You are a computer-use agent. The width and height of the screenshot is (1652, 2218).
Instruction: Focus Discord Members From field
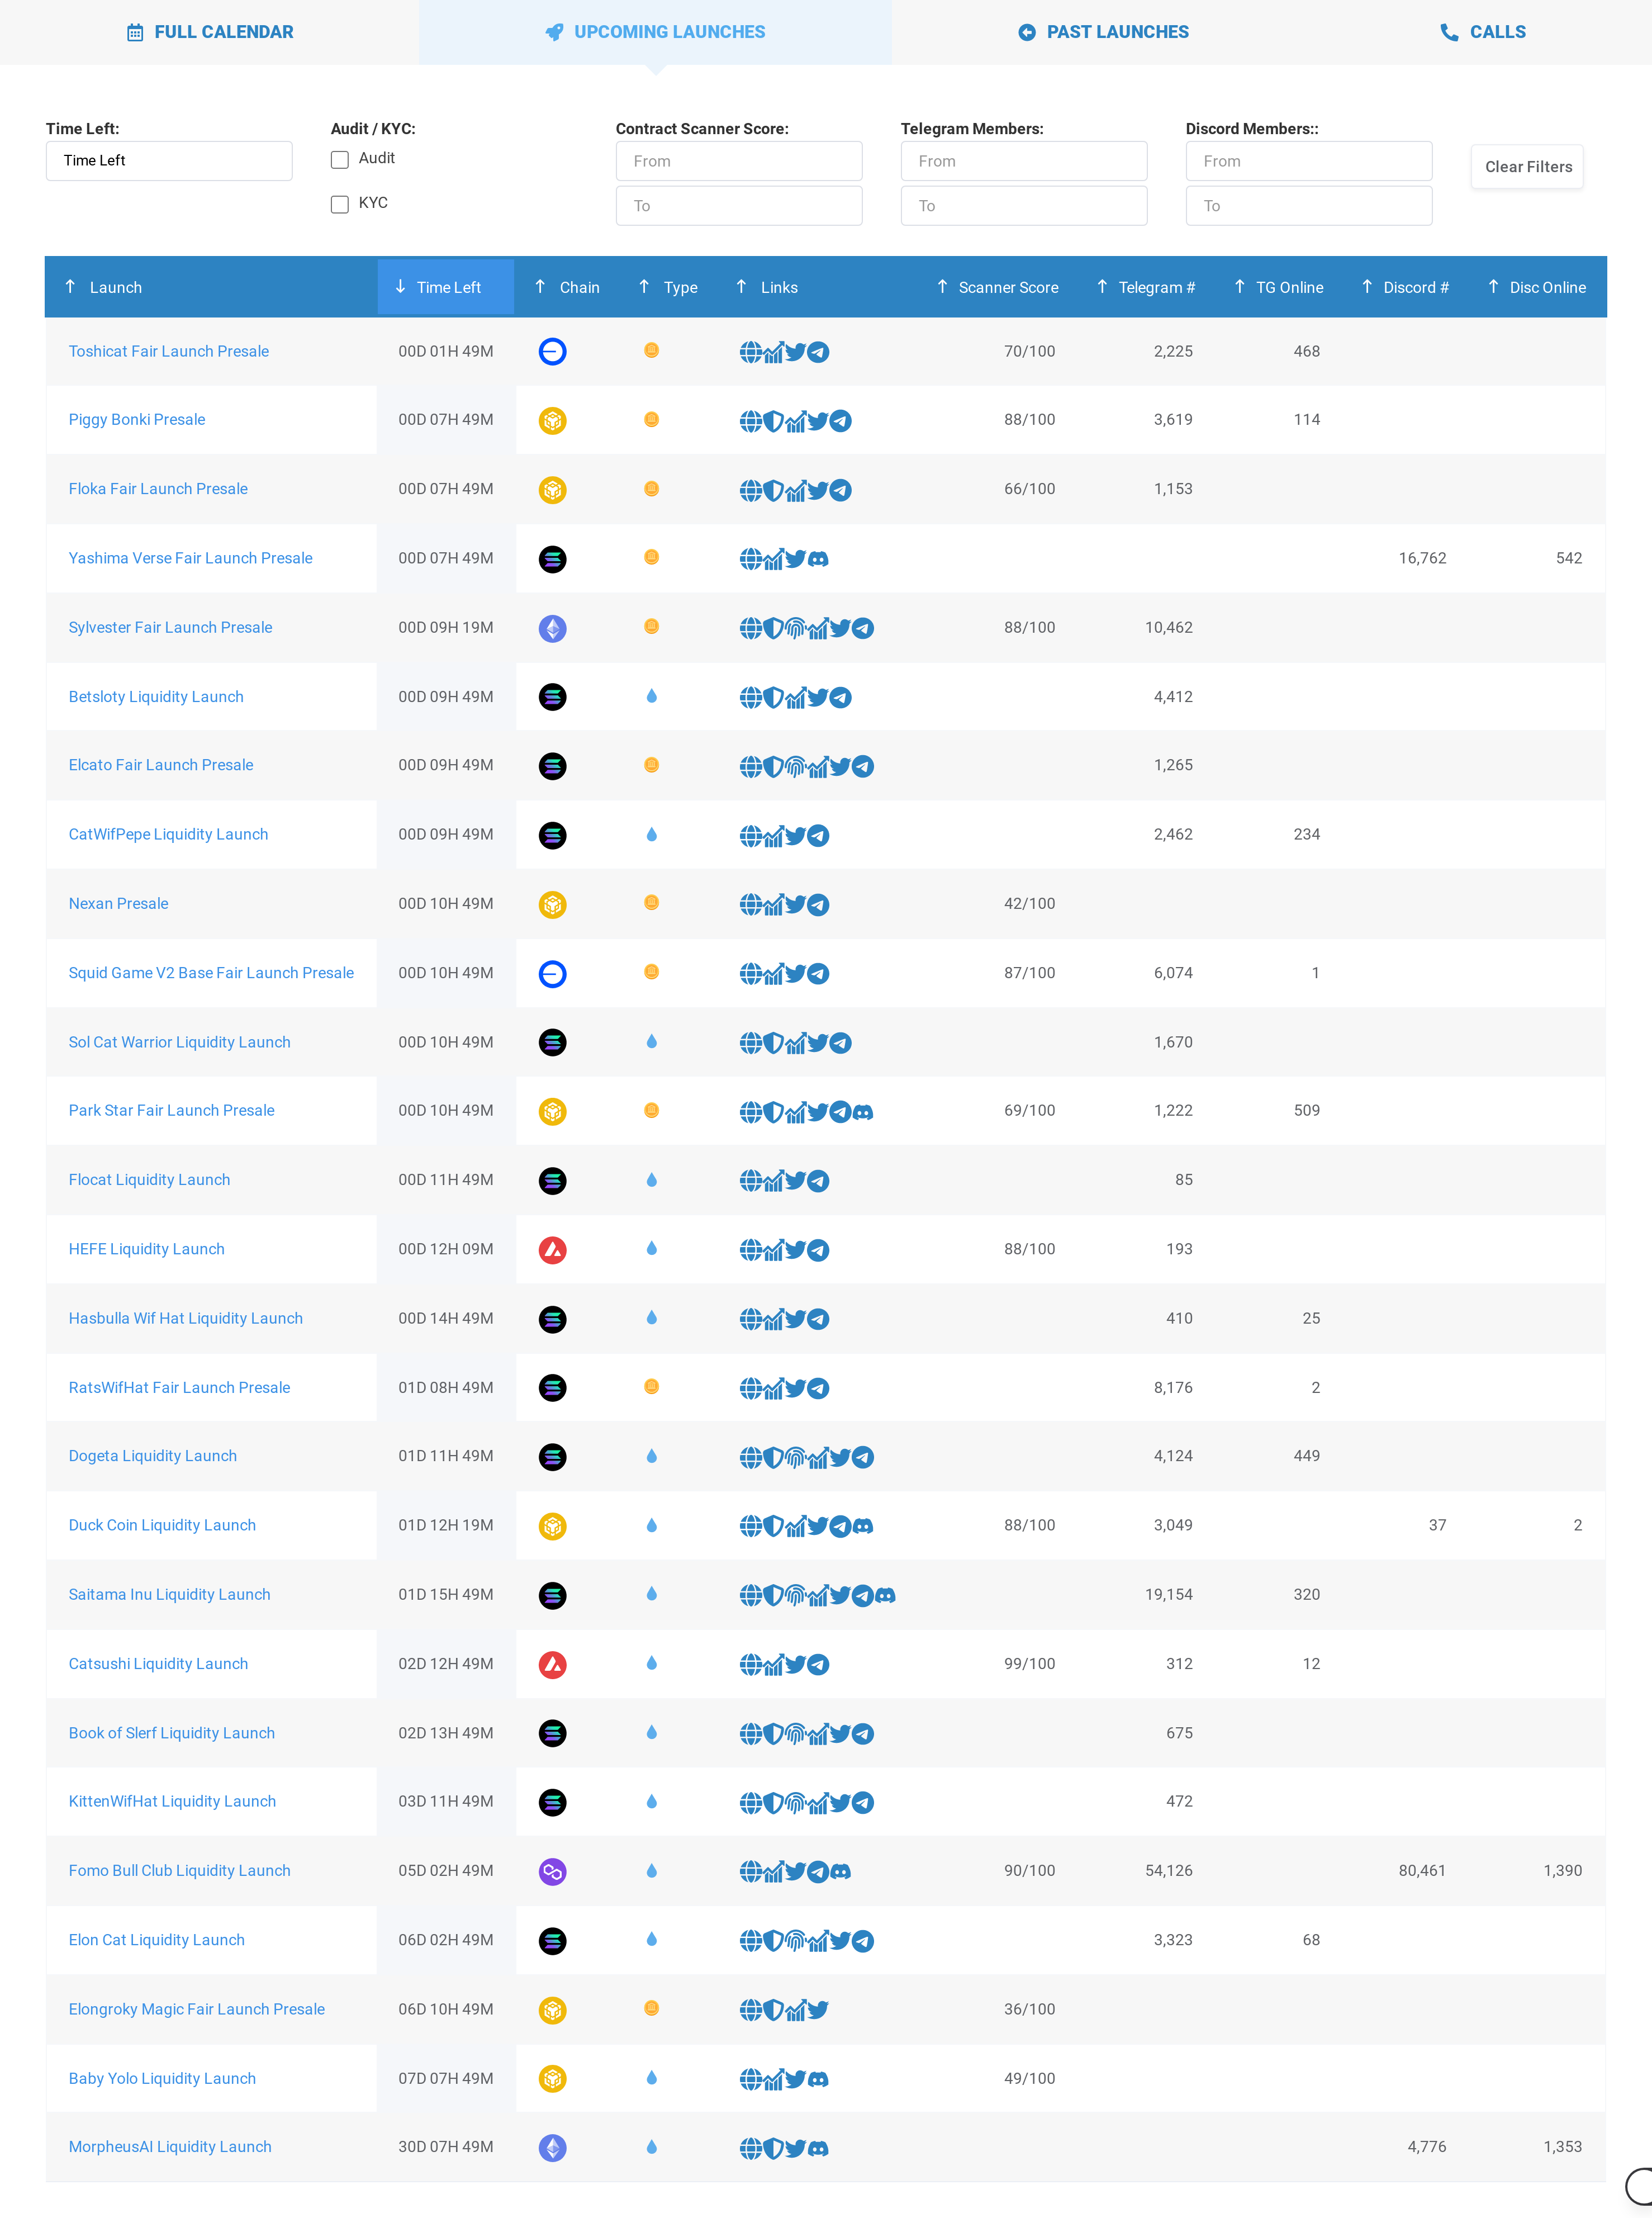point(1309,161)
